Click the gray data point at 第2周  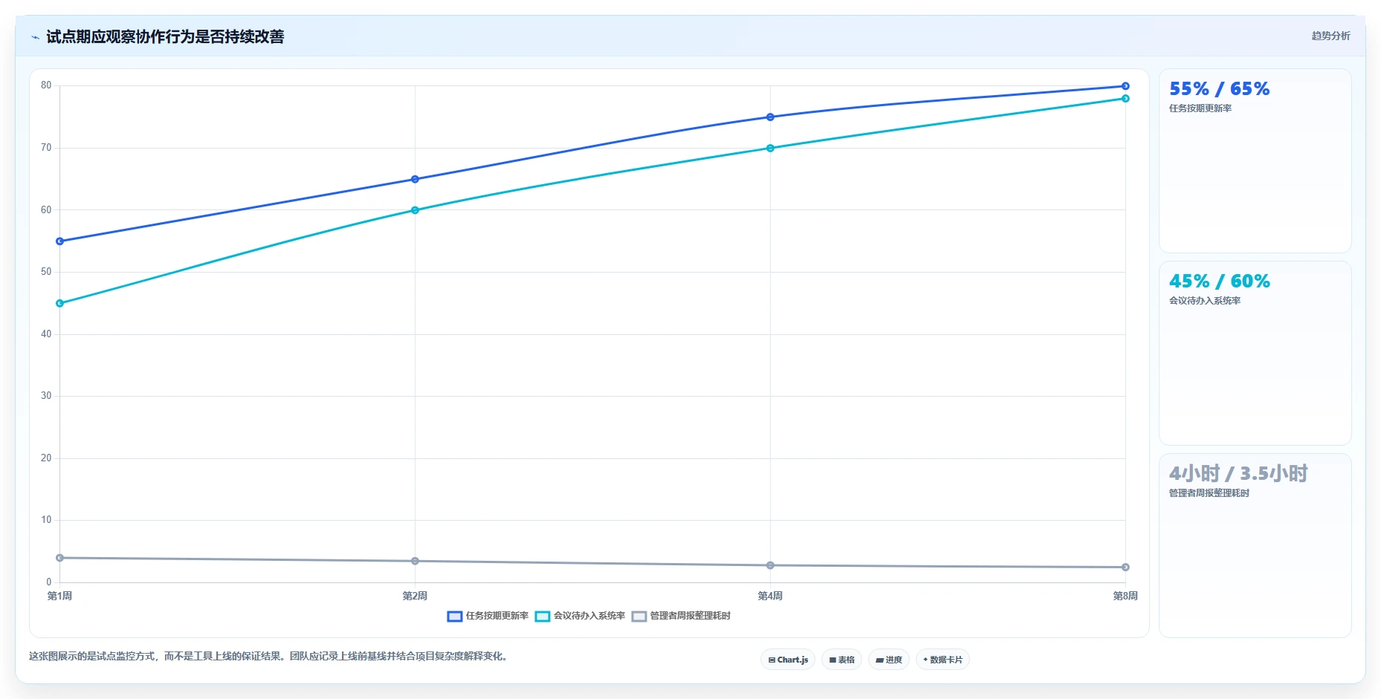(415, 561)
